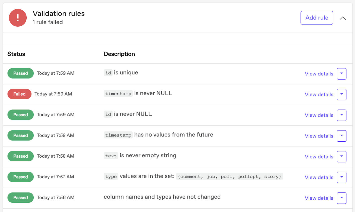
Task: Open dropdown for 'column names and types' rule
Action: click(342, 198)
